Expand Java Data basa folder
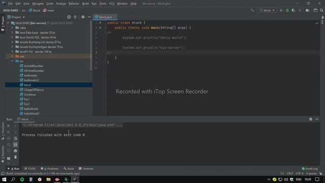 12,33
